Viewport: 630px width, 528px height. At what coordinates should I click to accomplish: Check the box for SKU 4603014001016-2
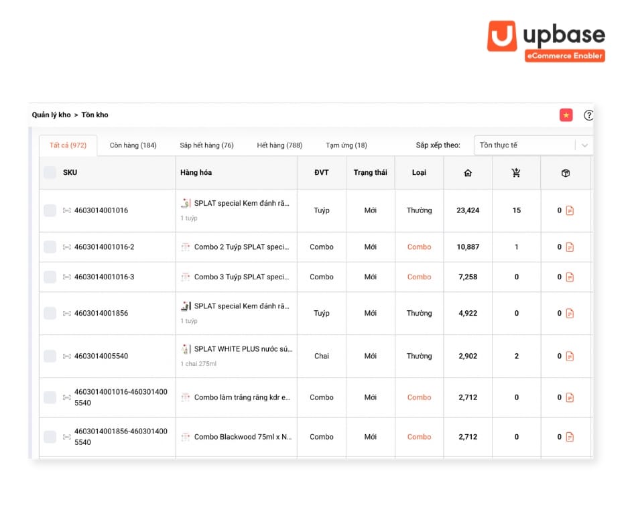click(50, 247)
